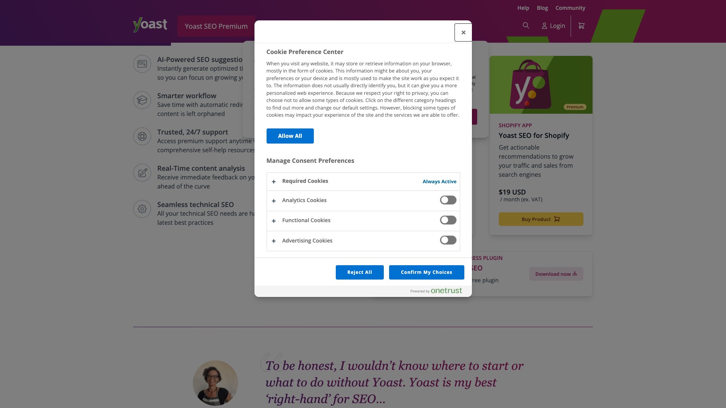Click the AI-Powered SEO suggestions image icon

coord(142,63)
